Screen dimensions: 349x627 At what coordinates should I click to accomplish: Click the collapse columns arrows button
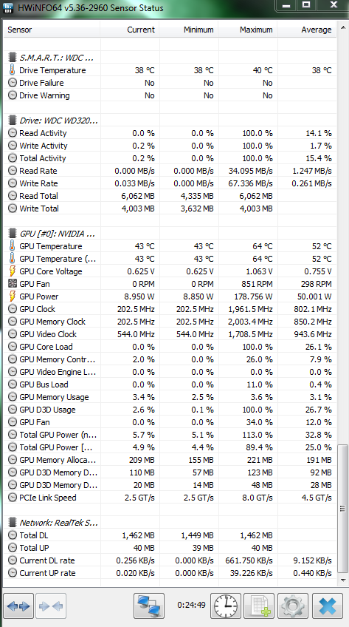(x=51, y=606)
